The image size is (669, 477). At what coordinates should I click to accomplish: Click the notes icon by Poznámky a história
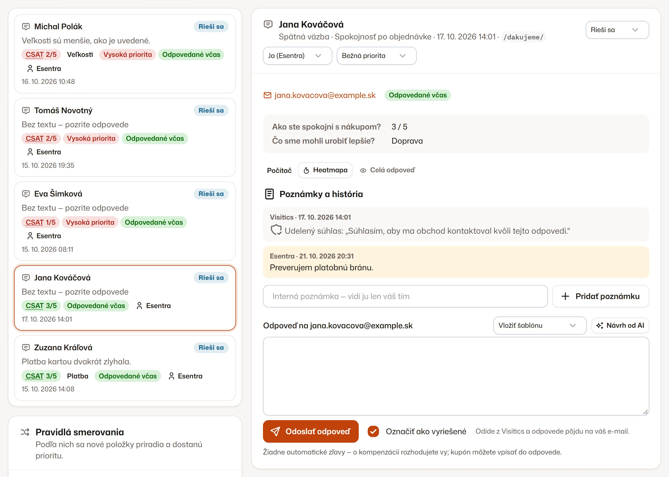coord(269,194)
